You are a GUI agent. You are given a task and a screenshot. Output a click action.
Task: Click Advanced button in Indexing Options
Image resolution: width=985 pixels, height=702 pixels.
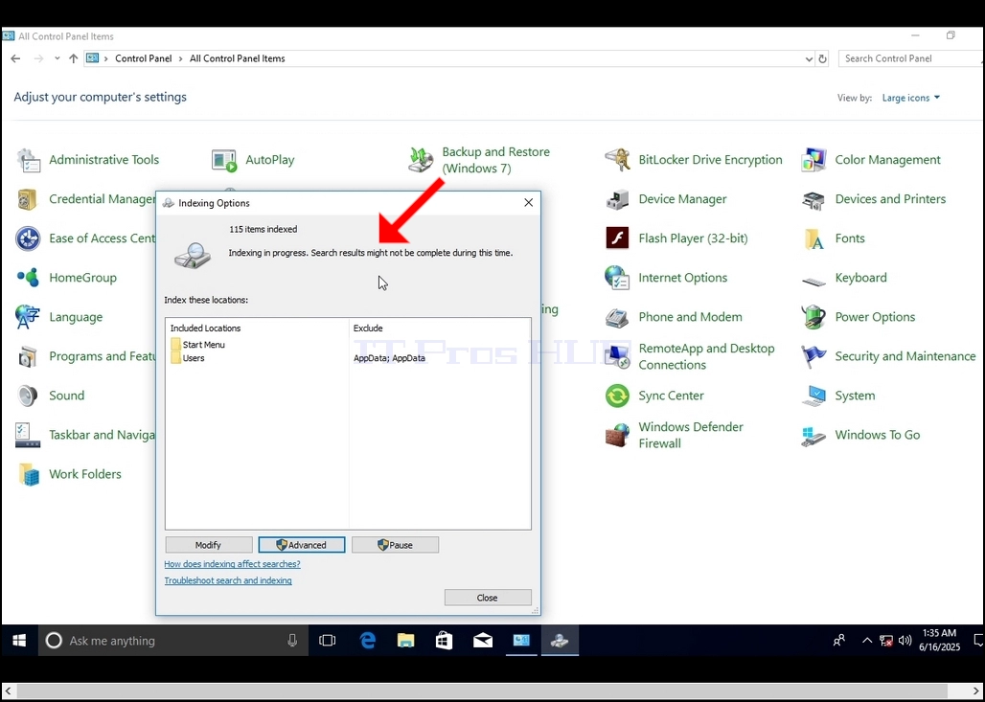[302, 545]
